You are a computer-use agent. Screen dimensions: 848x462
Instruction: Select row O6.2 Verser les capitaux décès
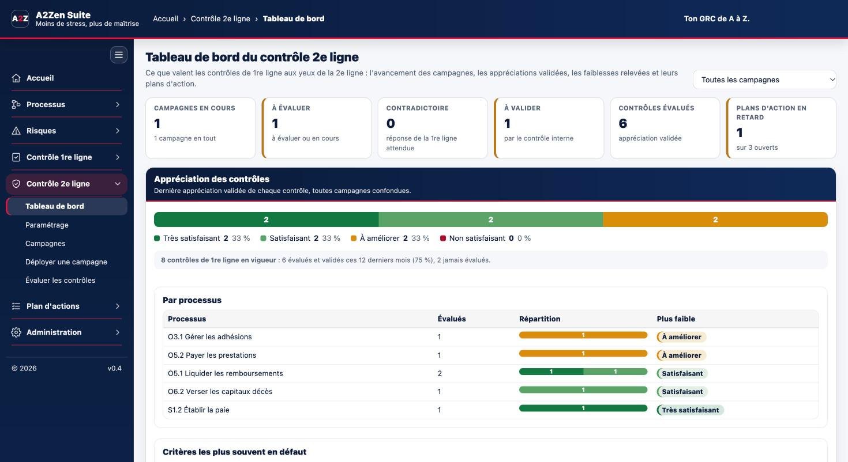(x=490, y=392)
